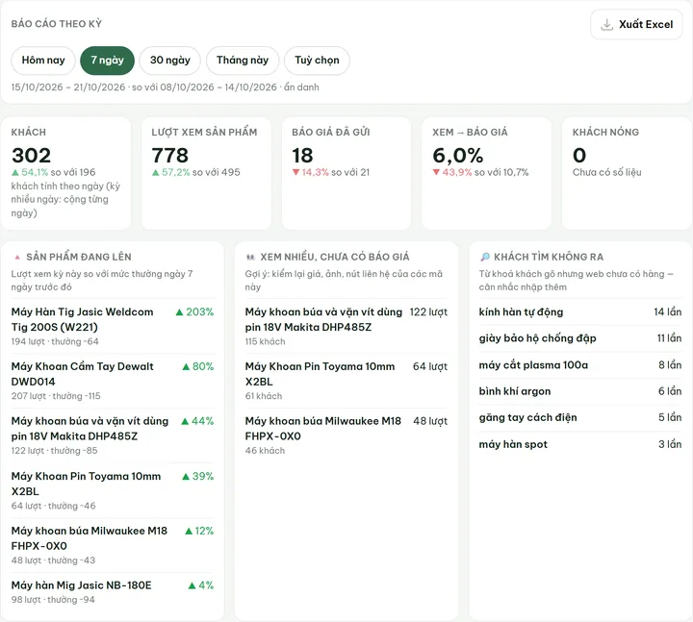The height and width of the screenshot is (622, 693).
Task: Open Makita DHP485Z row with 122 lượt
Action: tap(346, 326)
